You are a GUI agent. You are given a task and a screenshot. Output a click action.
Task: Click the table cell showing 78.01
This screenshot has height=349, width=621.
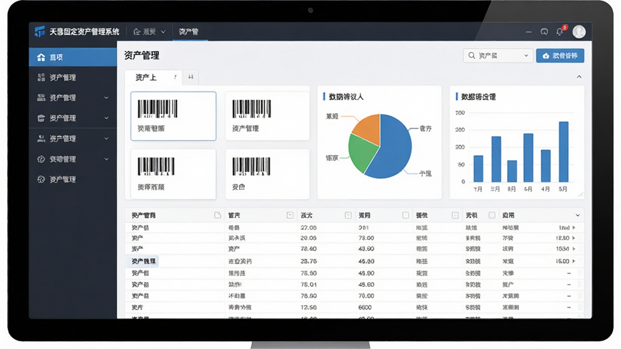[308, 285]
